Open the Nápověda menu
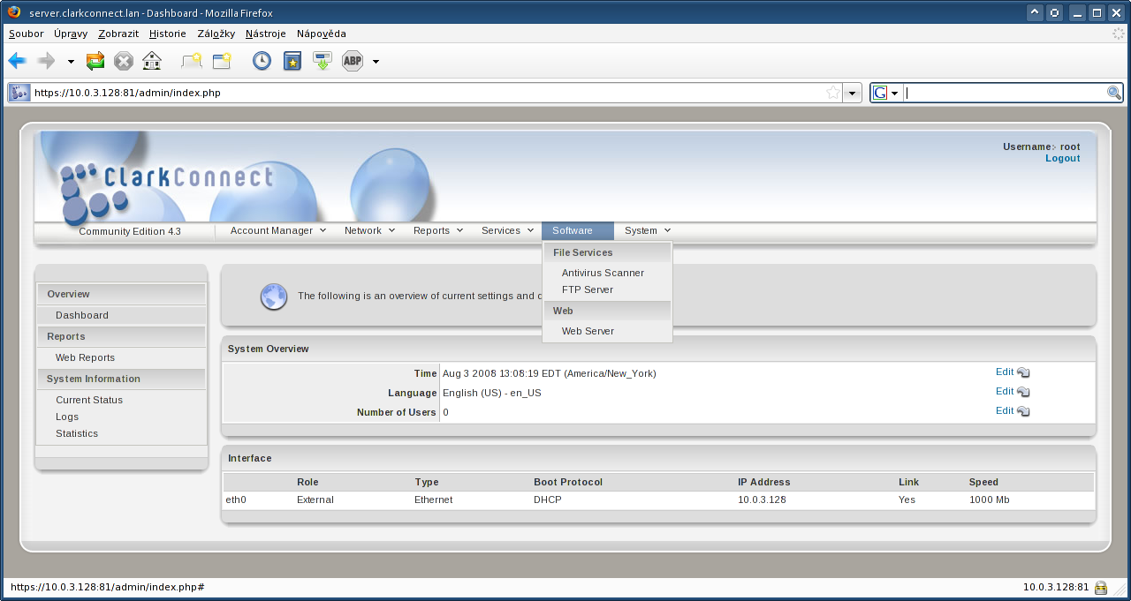The height and width of the screenshot is (601, 1131). pyautogui.click(x=322, y=34)
